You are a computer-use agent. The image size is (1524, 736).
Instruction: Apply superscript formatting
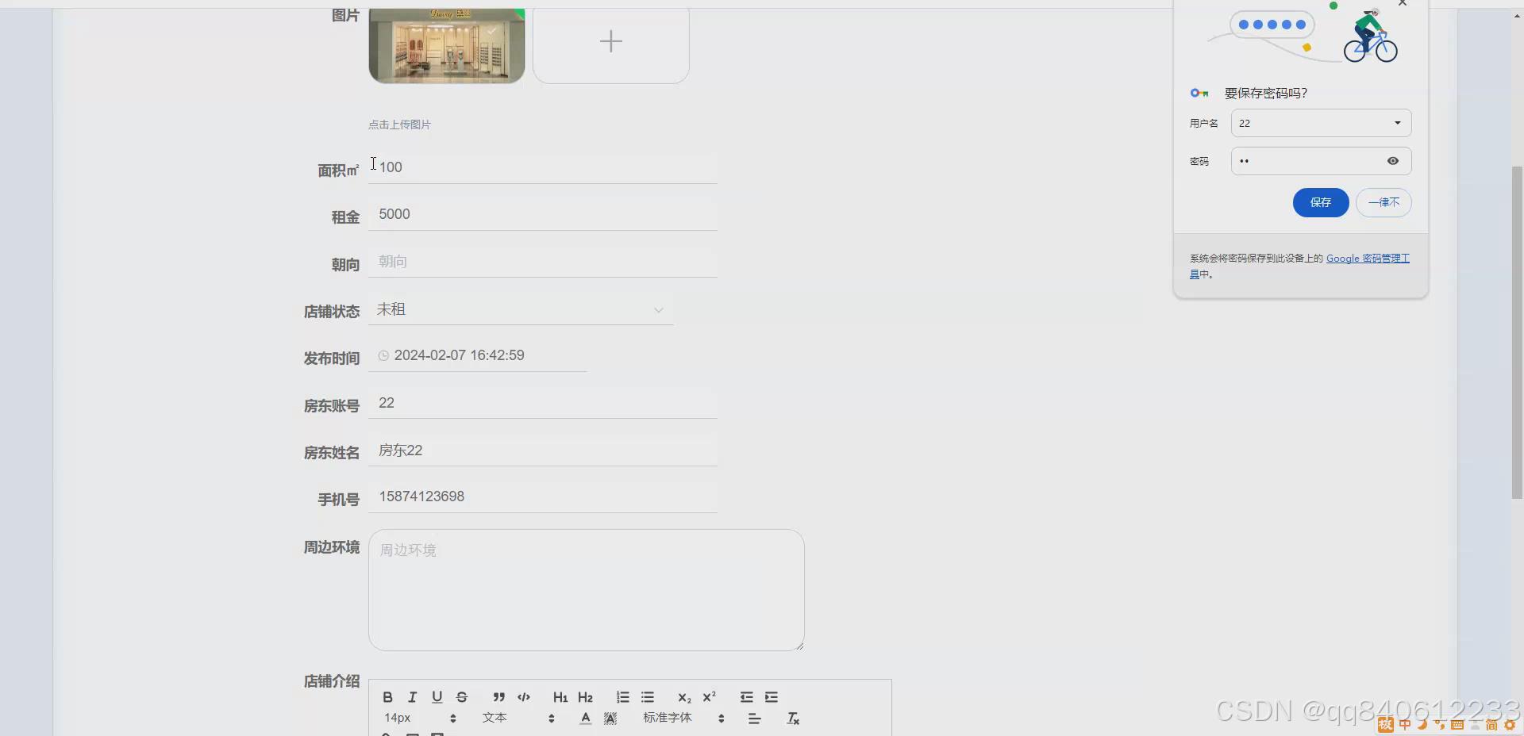tap(709, 697)
